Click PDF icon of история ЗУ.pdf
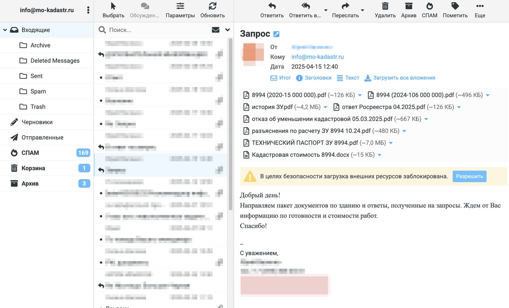This screenshot has height=308, width=509. 246,107
